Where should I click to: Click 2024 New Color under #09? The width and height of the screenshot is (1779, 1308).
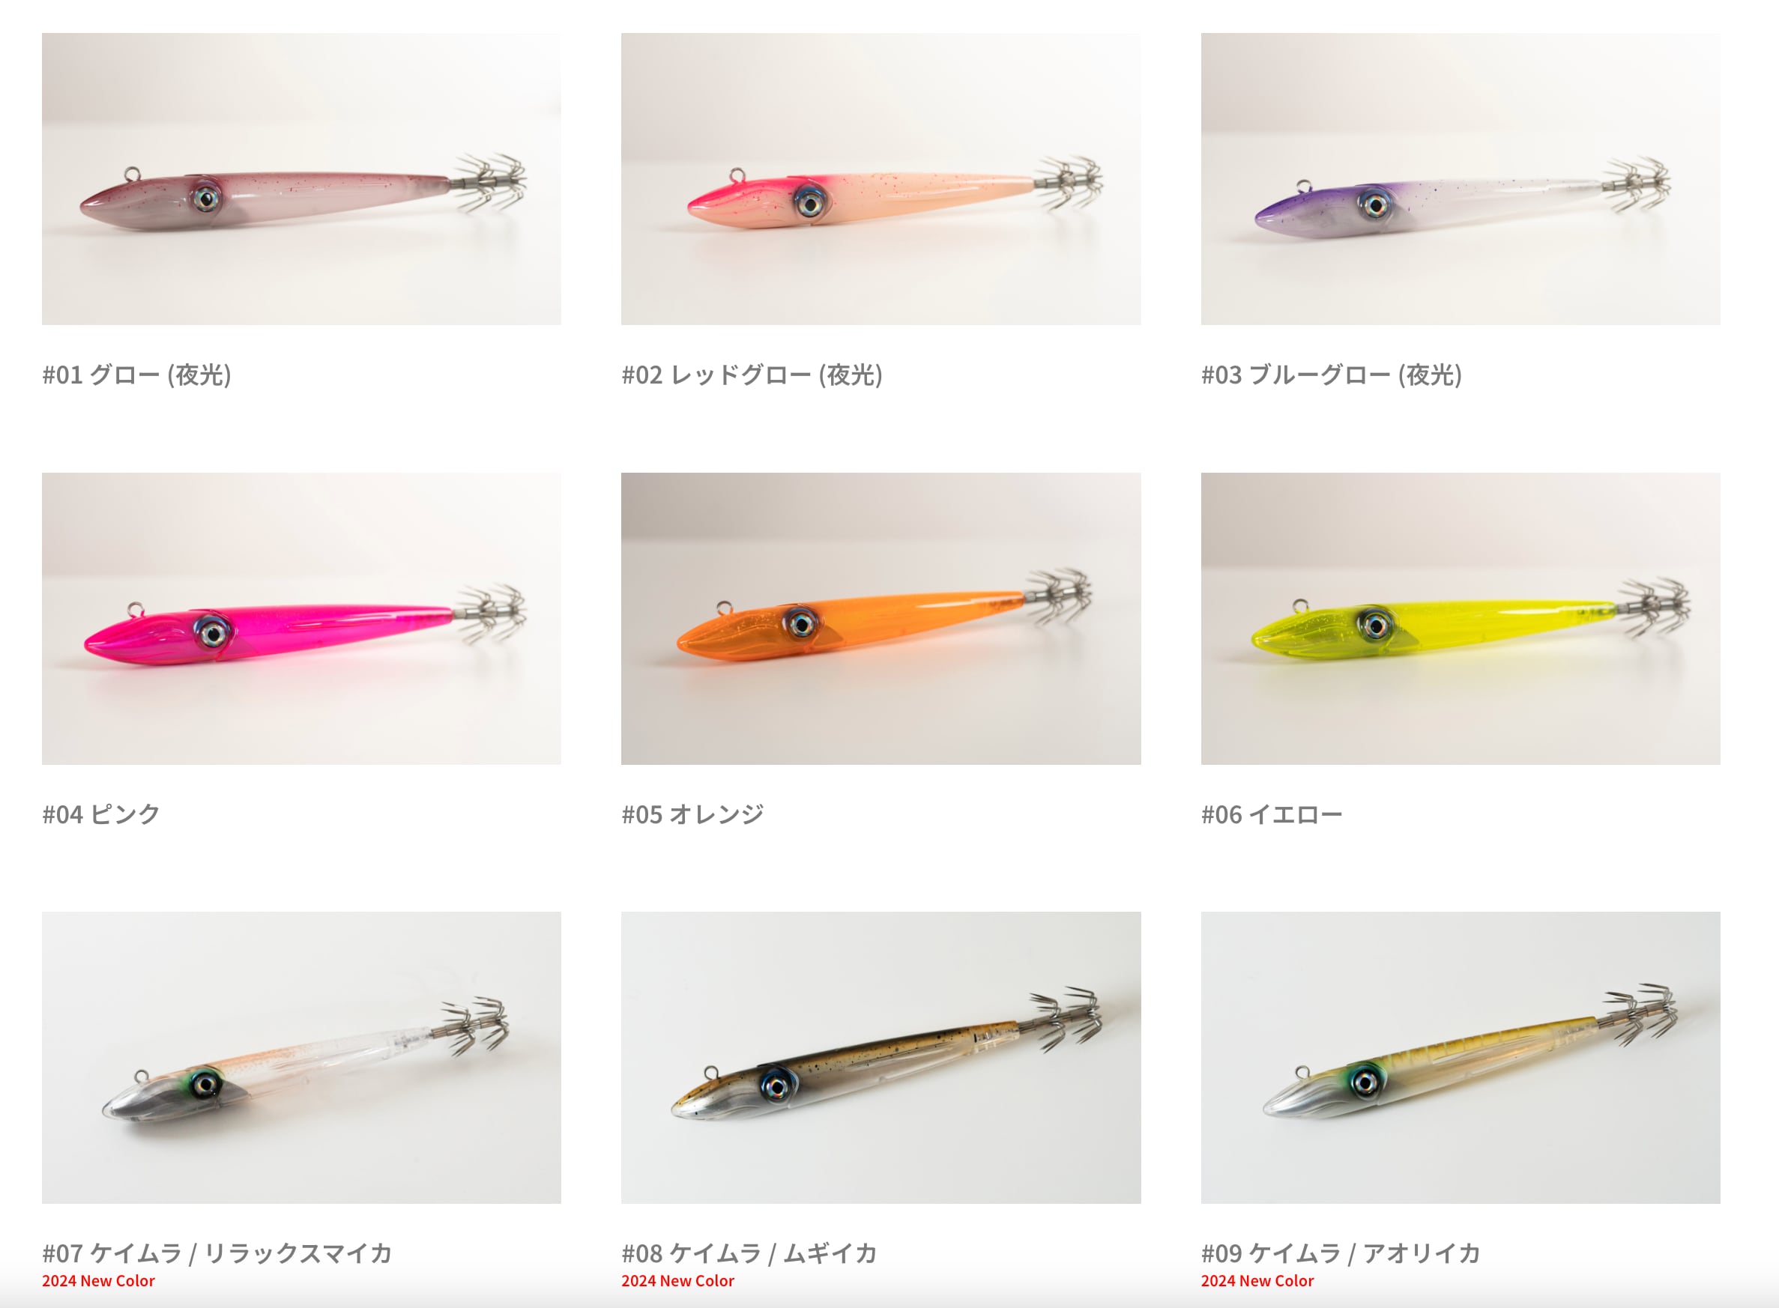(x=1257, y=1281)
